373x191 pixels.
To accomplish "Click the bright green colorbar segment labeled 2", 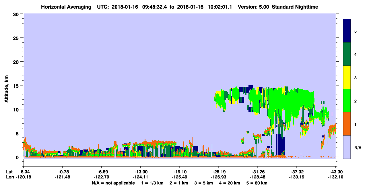I will pos(347,101).
